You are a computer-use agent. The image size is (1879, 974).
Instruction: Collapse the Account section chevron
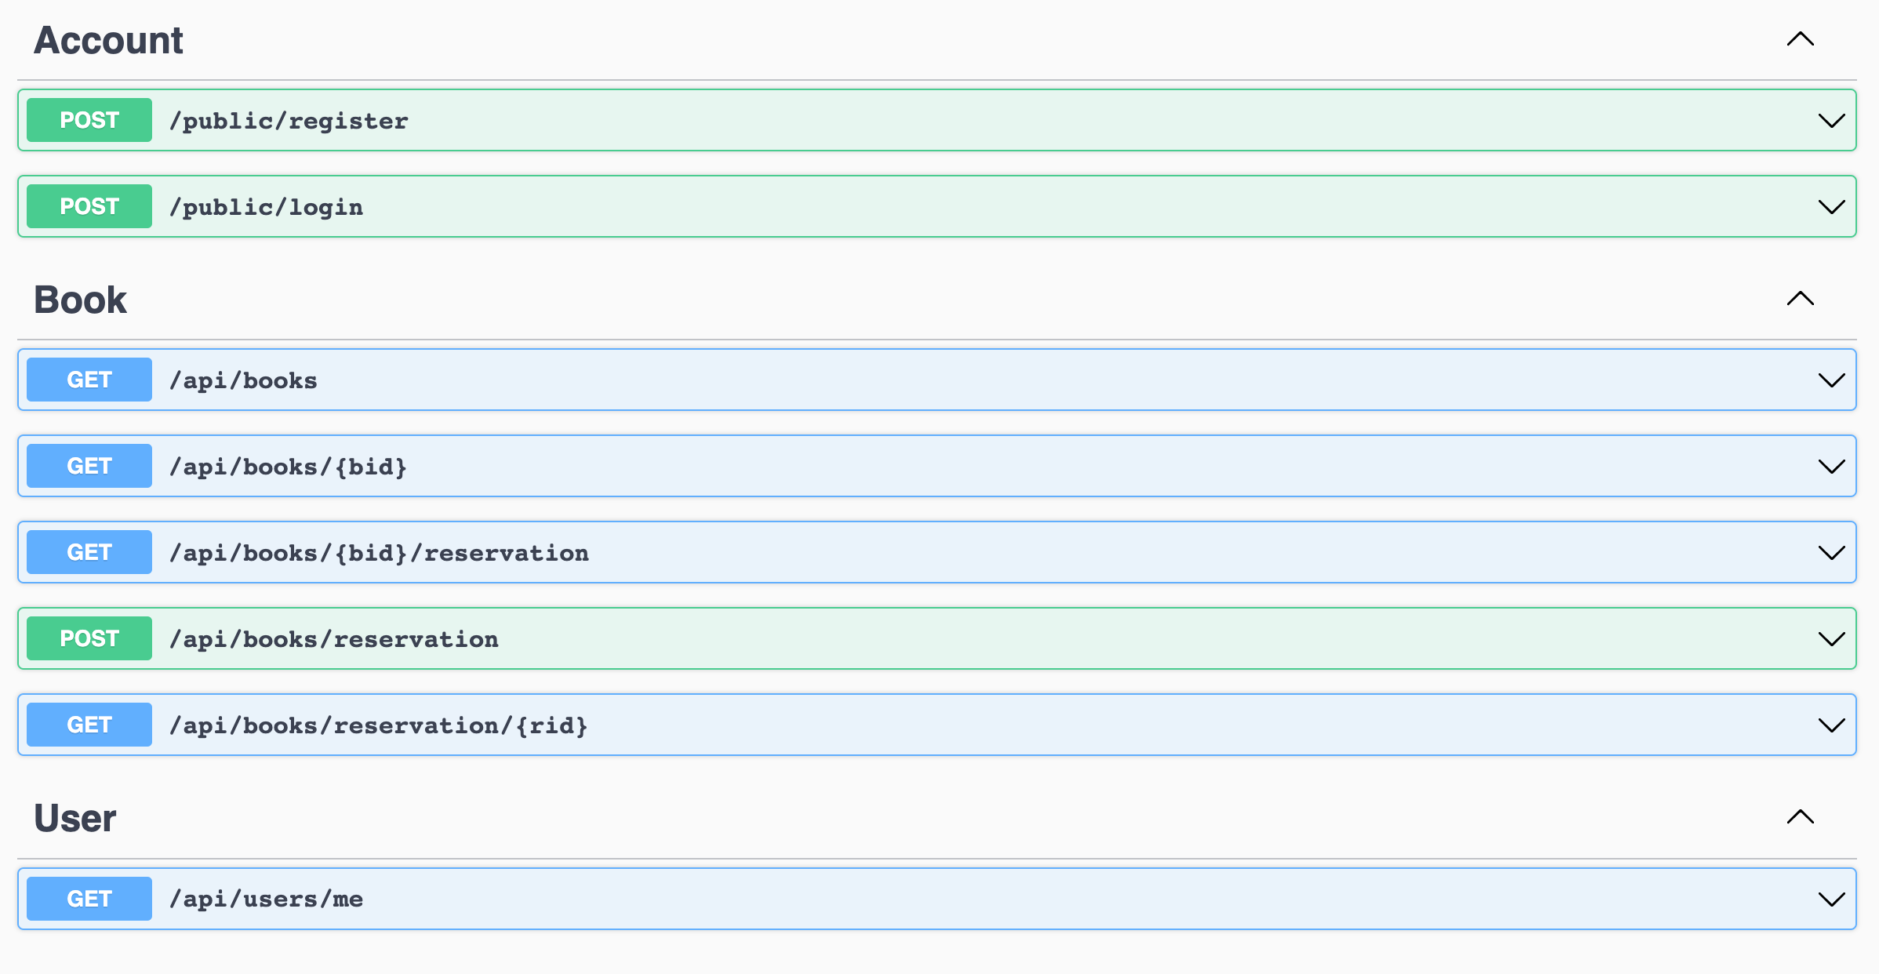(x=1800, y=39)
